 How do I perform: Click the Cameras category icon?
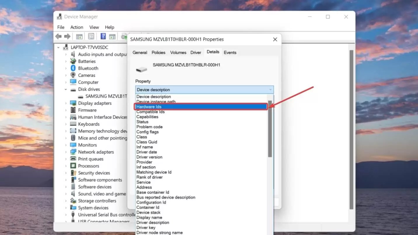tap(73, 75)
